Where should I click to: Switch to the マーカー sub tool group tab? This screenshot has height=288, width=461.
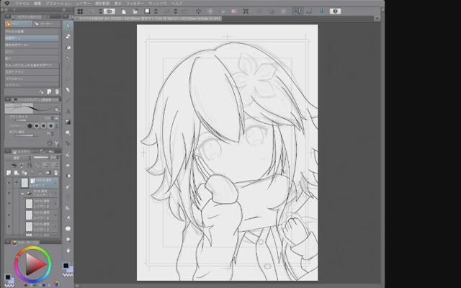click(x=46, y=24)
